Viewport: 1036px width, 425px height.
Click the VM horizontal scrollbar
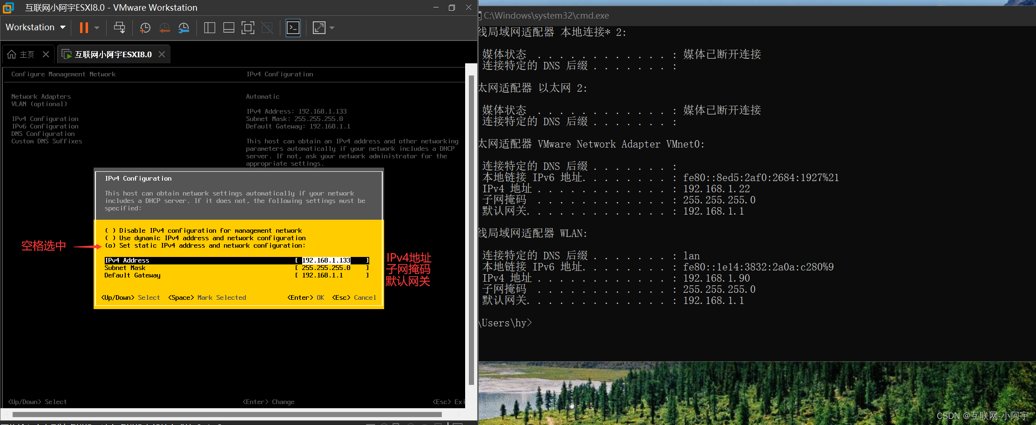pyautogui.click(x=227, y=414)
